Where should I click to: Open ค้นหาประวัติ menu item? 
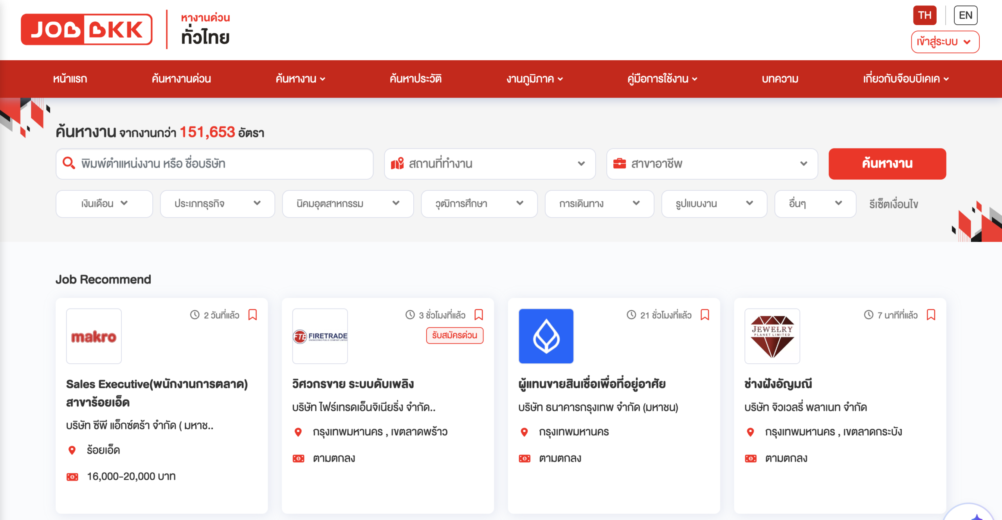pos(415,79)
